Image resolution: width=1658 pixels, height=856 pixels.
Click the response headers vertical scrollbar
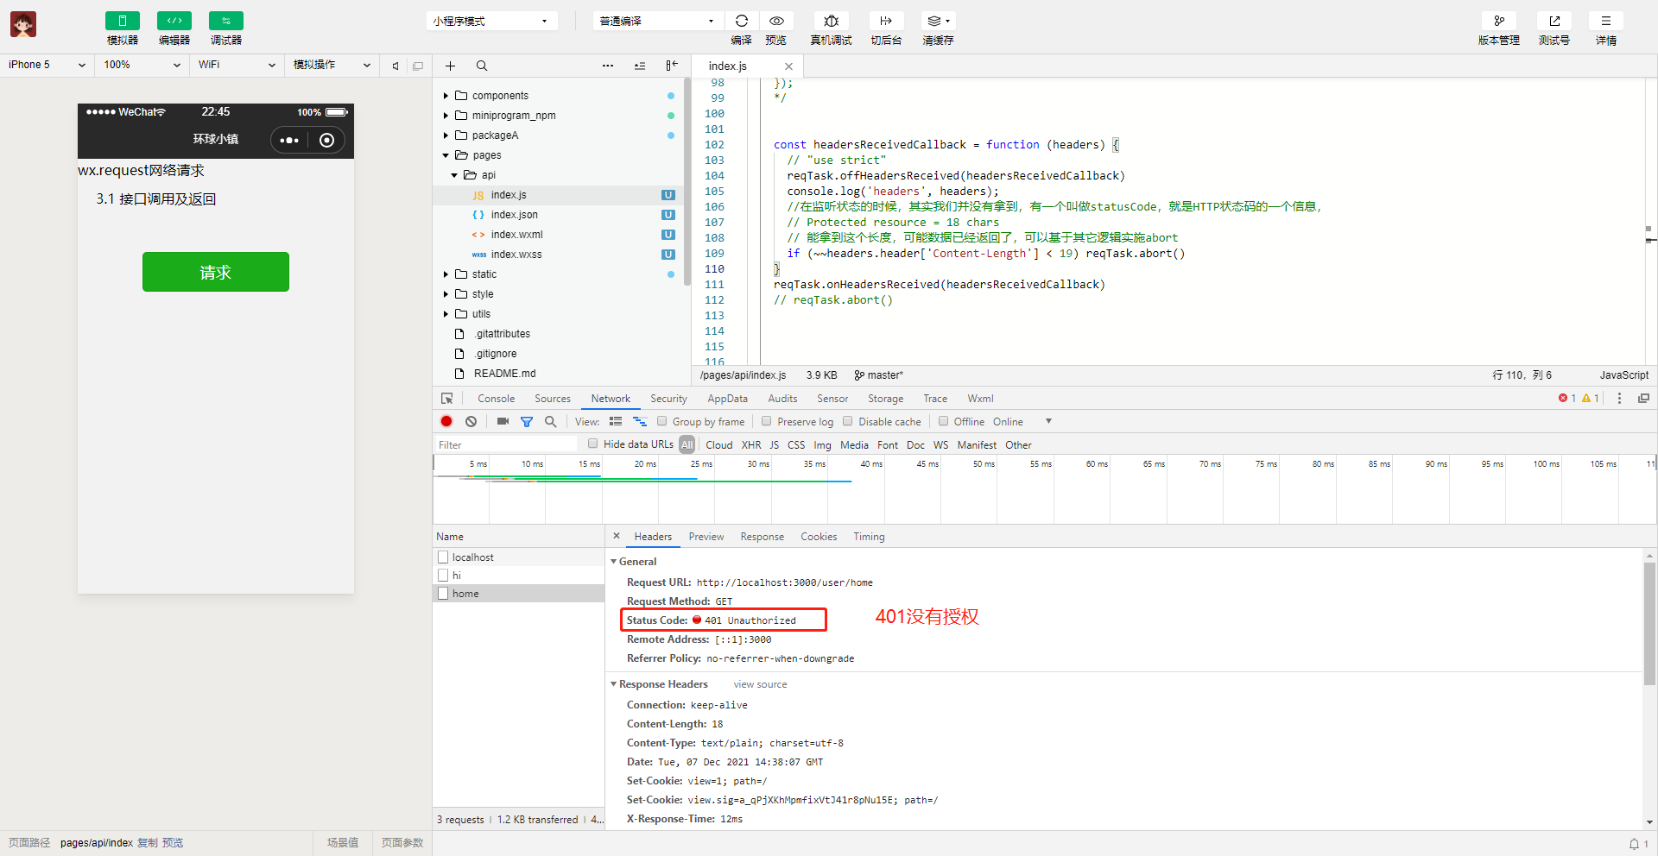point(1649,625)
